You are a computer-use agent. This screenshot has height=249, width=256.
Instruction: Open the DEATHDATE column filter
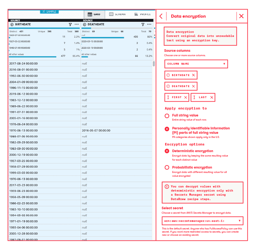tap(143, 25)
